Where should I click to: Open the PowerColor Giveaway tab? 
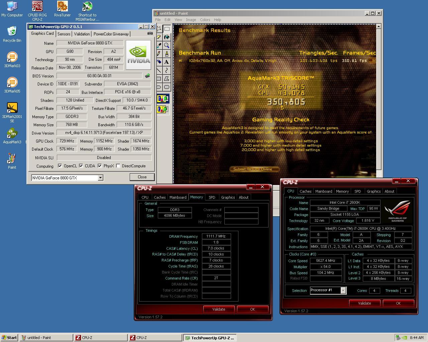(x=111, y=34)
